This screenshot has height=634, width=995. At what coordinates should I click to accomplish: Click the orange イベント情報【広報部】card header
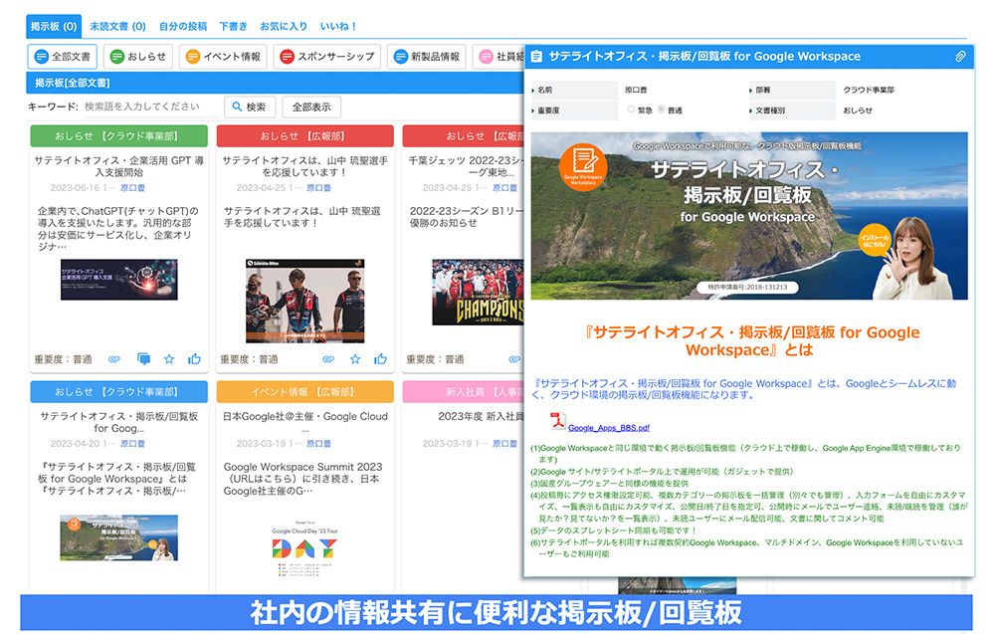(305, 391)
